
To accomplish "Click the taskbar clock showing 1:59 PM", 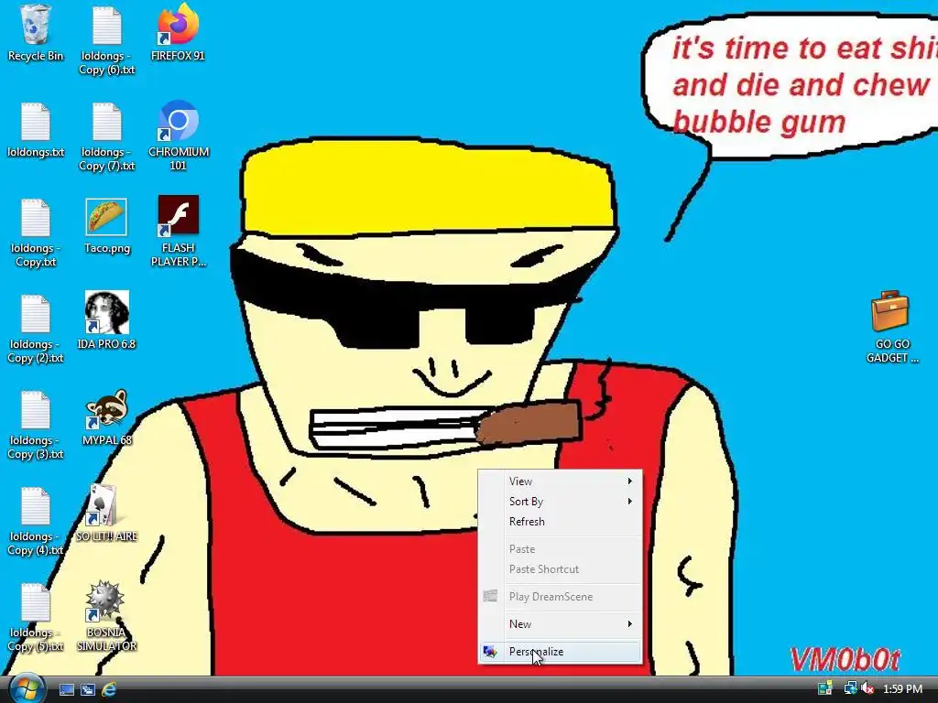I will [x=902, y=689].
